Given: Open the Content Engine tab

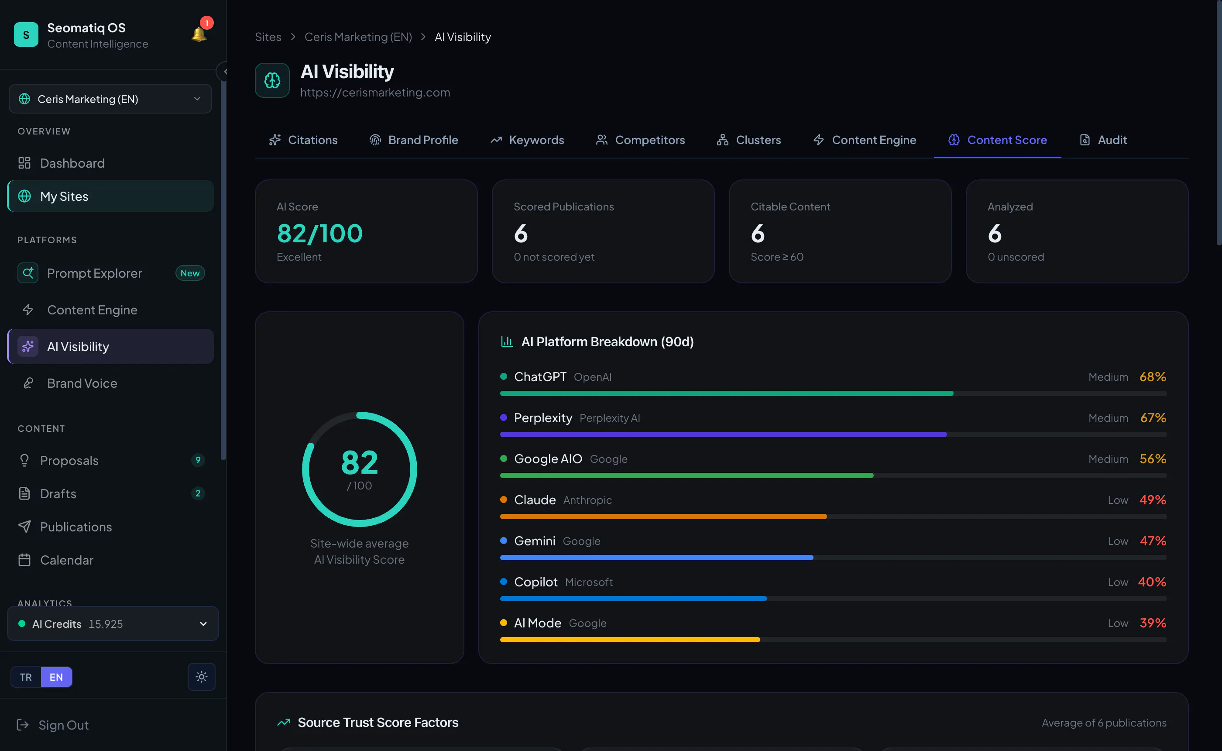Looking at the screenshot, I should click(865, 140).
